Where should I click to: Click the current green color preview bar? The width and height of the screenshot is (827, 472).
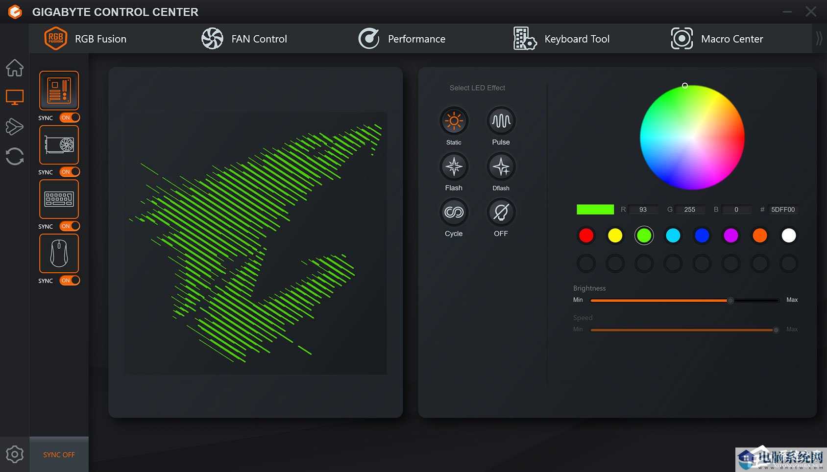pyautogui.click(x=595, y=210)
